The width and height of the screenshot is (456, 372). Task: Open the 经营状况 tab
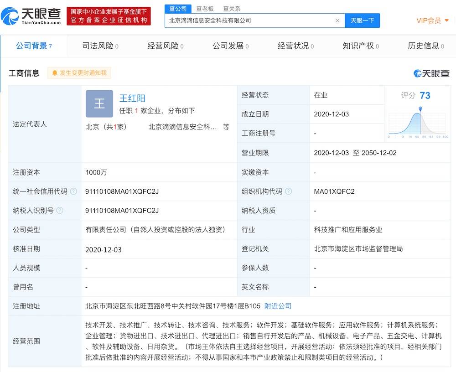pyautogui.click(x=296, y=46)
